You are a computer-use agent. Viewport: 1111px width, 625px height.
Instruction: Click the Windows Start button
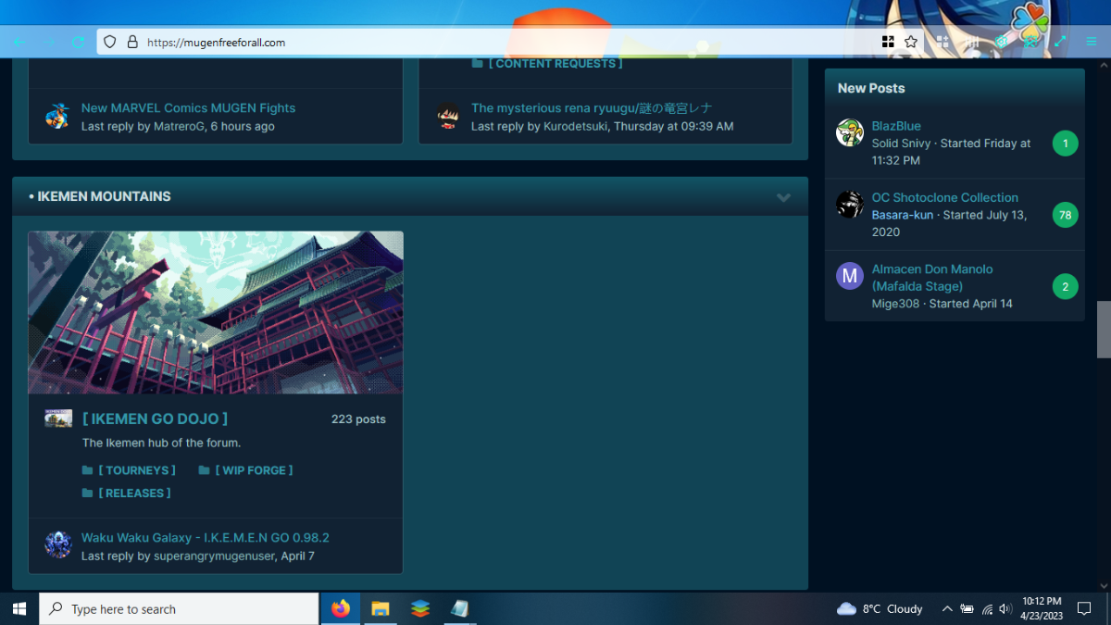click(19, 608)
